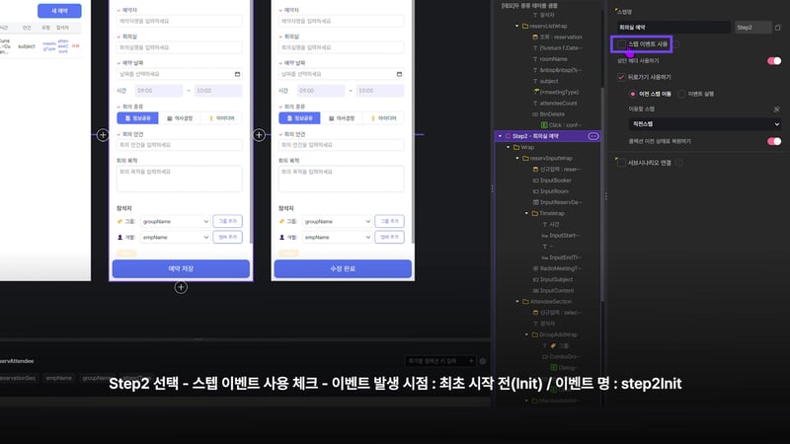Enable the 서브시나리오 연결 checkbox
The height and width of the screenshot is (444, 790).
(622, 163)
